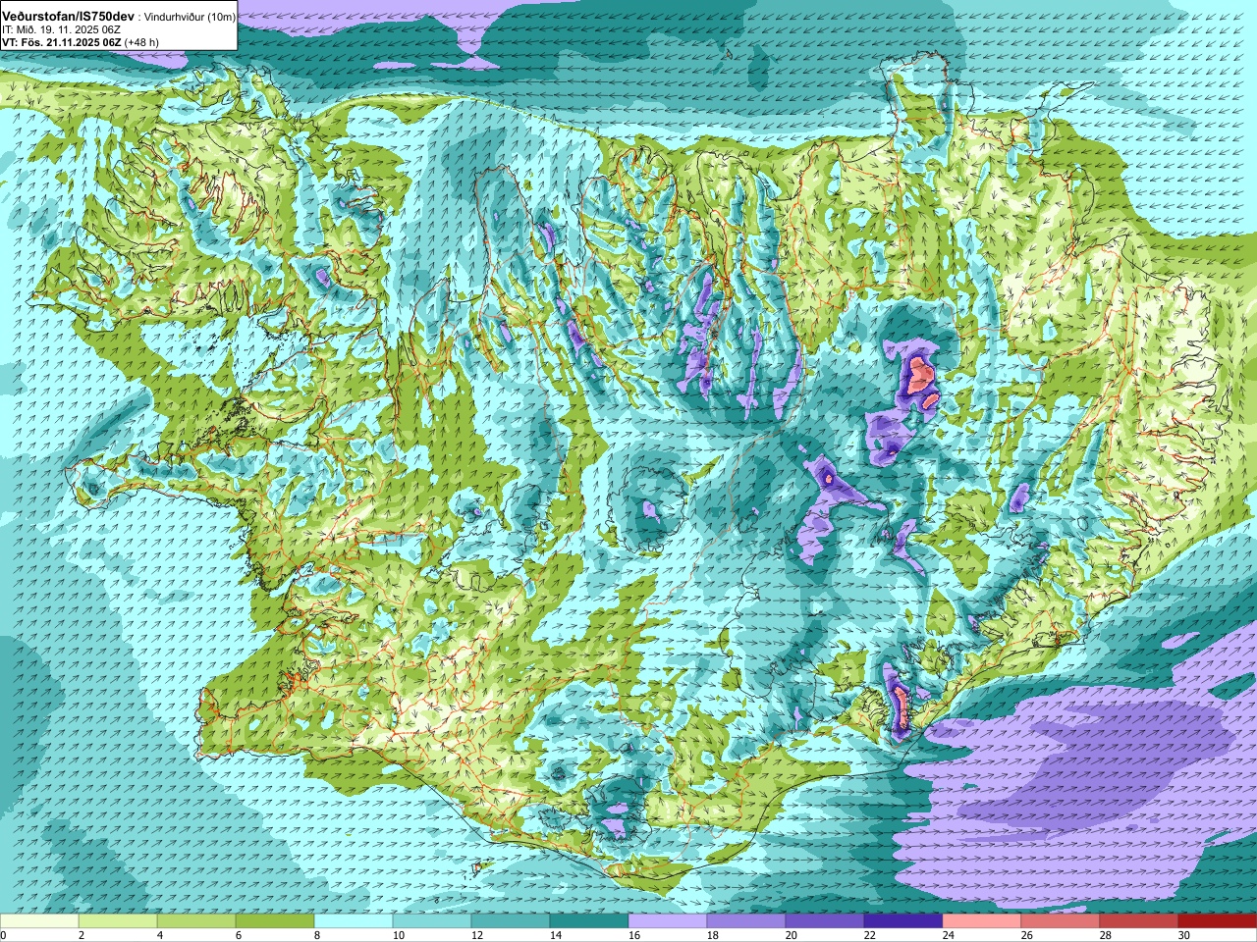
Task: Click the red 28–30 legend swatch
Action: pyautogui.click(x=1139, y=921)
